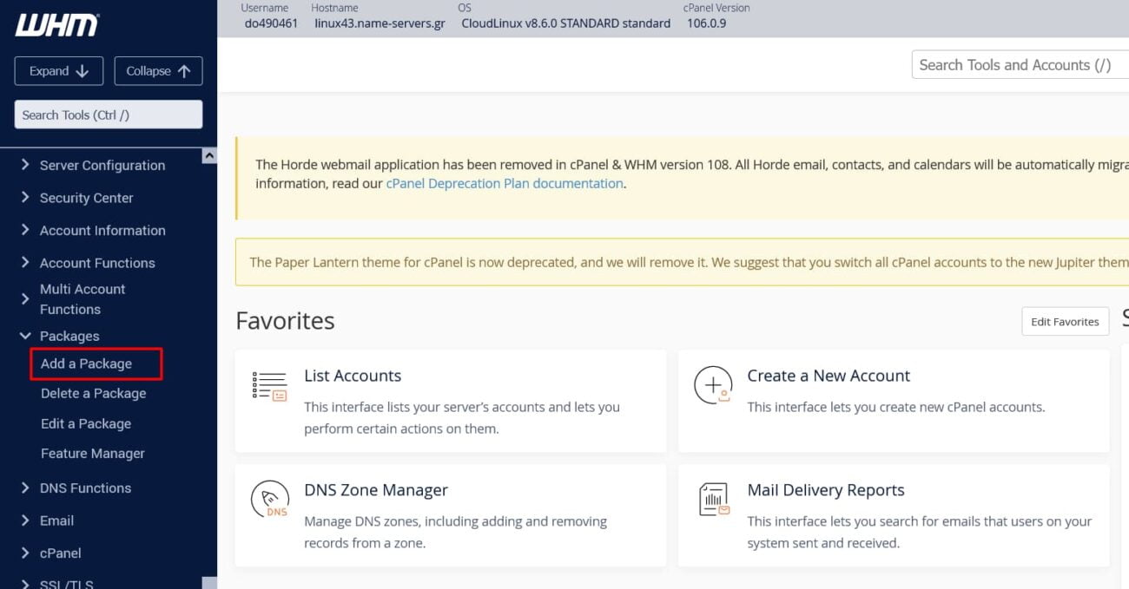The height and width of the screenshot is (589, 1129).
Task: Click the List Accounts icon
Action: pyautogui.click(x=269, y=385)
